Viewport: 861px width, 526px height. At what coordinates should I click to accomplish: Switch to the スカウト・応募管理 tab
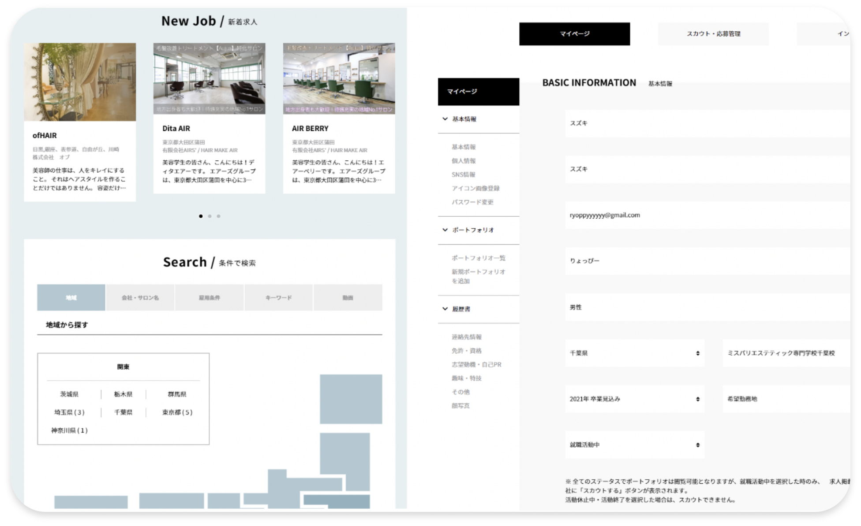(x=713, y=34)
